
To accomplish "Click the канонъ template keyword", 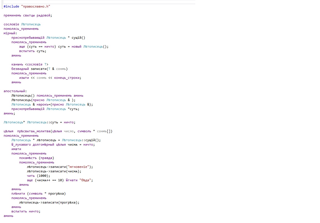I will (17, 64).
